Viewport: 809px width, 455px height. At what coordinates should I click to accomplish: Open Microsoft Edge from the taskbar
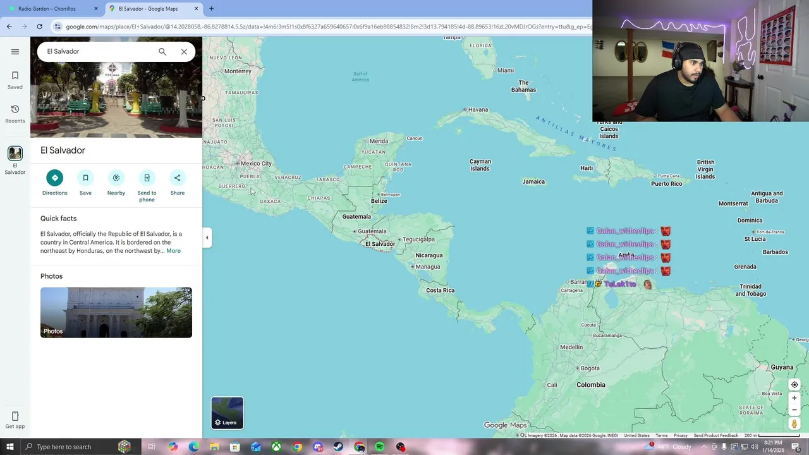193,447
